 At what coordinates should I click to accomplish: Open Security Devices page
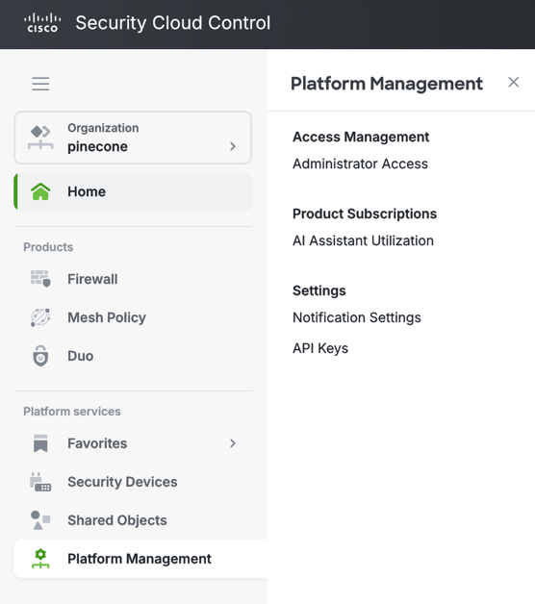click(133, 482)
